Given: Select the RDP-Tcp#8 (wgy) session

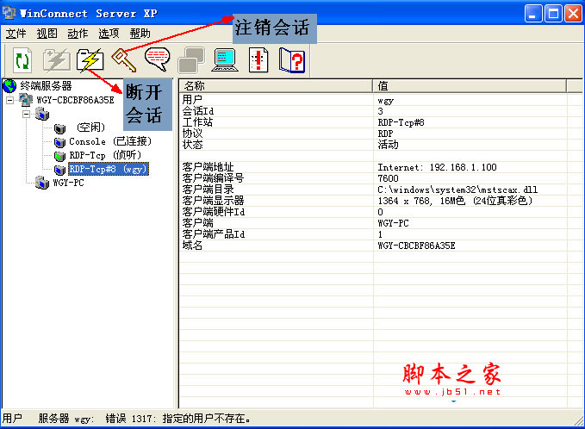Looking at the screenshot, I should [x=109, y=169].
